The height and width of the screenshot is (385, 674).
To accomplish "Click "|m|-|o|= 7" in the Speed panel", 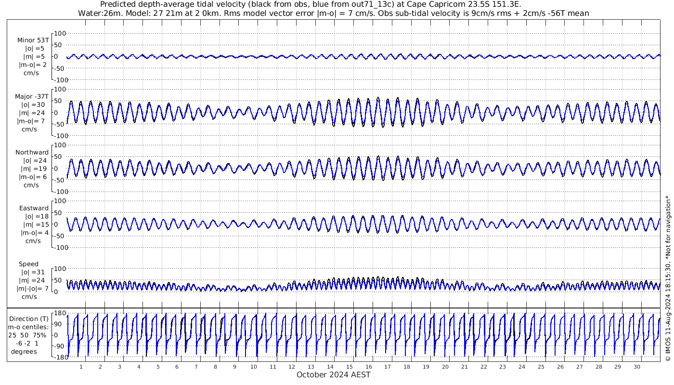I will point(33,289).
